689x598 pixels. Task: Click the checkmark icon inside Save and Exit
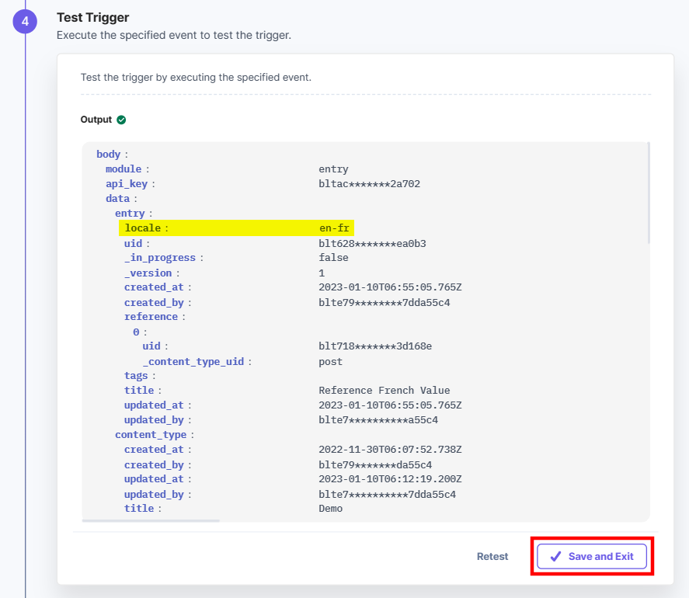[556, 556]
